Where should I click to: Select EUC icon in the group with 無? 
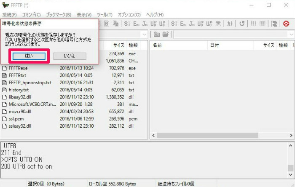[x=183, y=24]
